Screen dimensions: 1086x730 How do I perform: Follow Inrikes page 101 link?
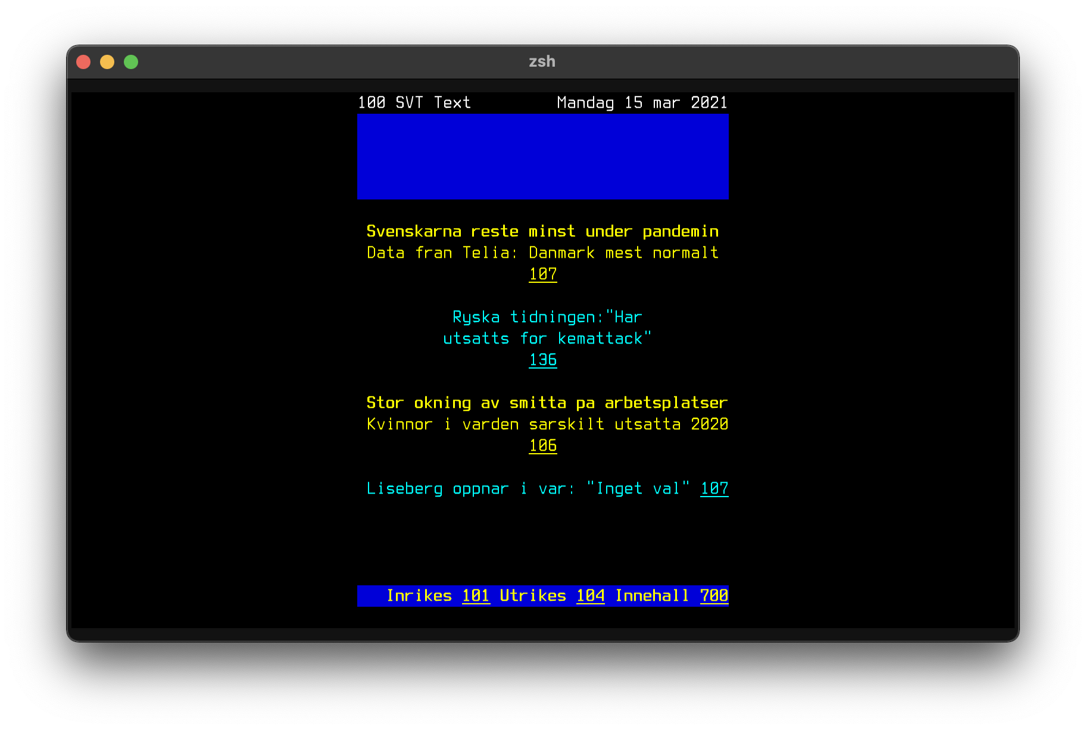click(x=476, y=596)
